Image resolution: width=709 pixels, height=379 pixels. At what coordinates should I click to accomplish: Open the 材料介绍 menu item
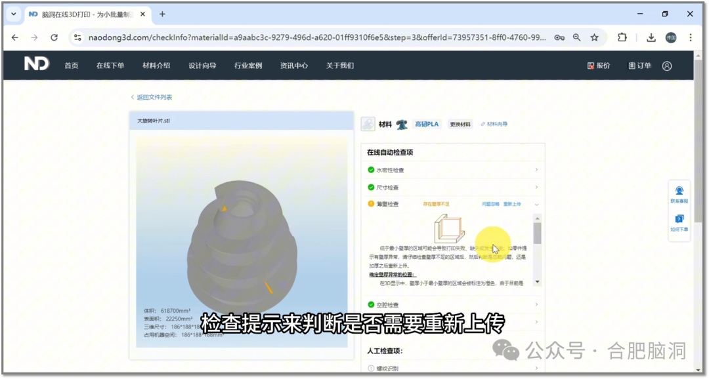[x=156, y=66]
